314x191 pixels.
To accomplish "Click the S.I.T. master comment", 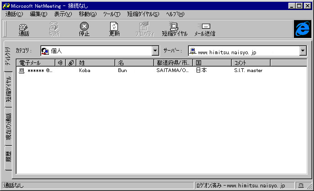I will pyautogui.click(x=248, y=71).
